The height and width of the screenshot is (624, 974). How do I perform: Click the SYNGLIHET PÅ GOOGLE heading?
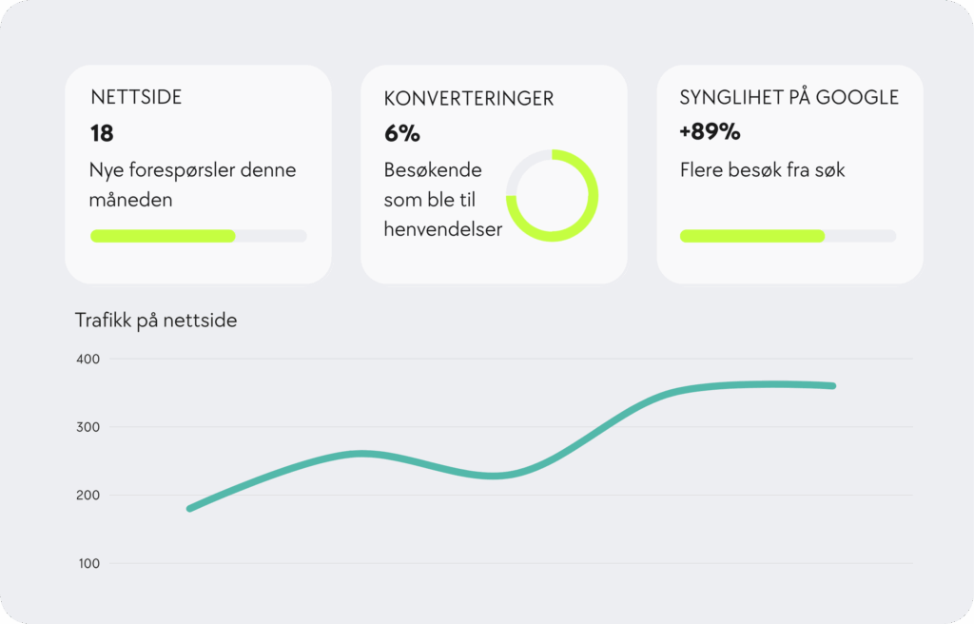(x=789, y=97)
